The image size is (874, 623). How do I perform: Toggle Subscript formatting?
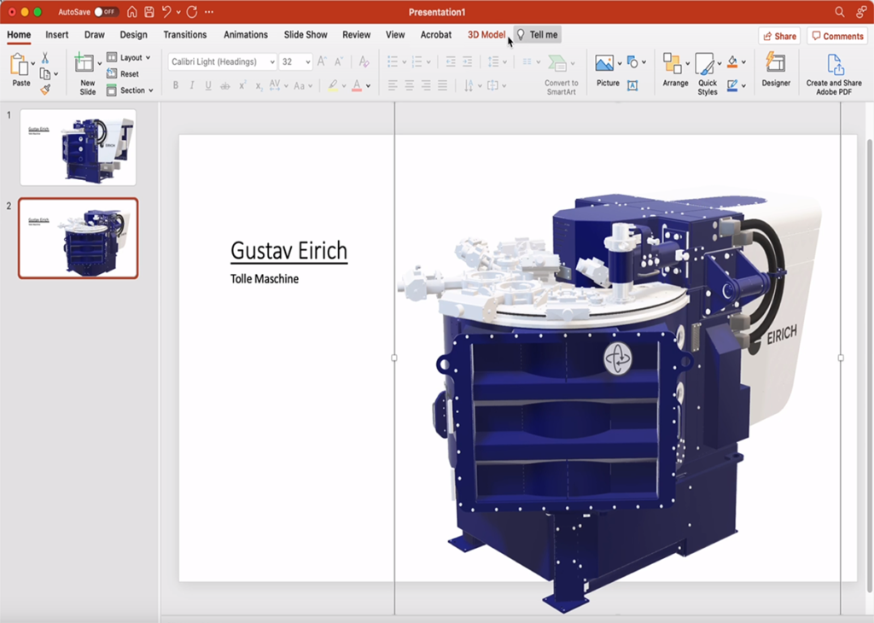pyautogui.click(x=259, y=86)
